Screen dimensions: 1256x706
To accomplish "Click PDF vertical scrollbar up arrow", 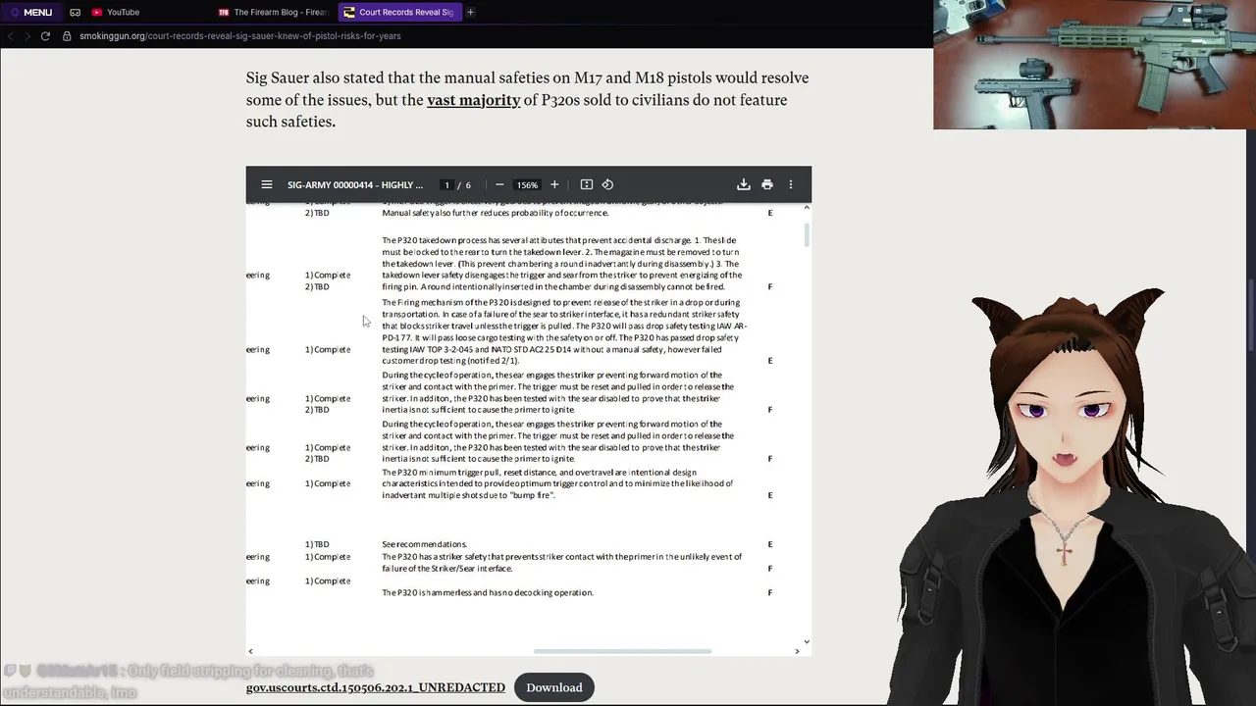I will (807, 207).
